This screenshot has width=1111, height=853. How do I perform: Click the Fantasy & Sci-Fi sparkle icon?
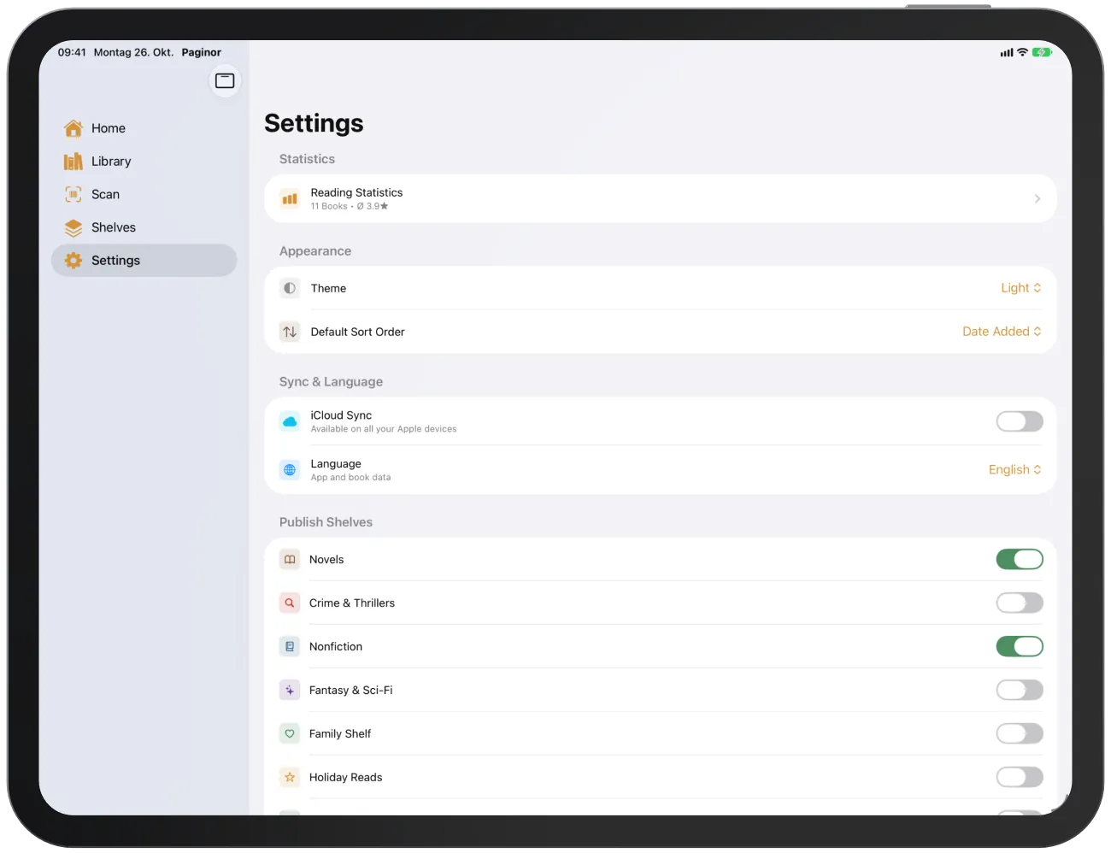[x=290, y=691]
